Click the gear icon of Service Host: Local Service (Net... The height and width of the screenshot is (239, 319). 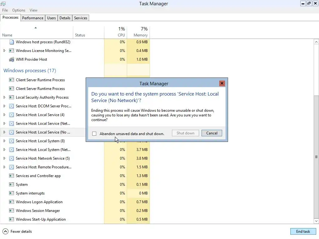click(x=12, y=124)
